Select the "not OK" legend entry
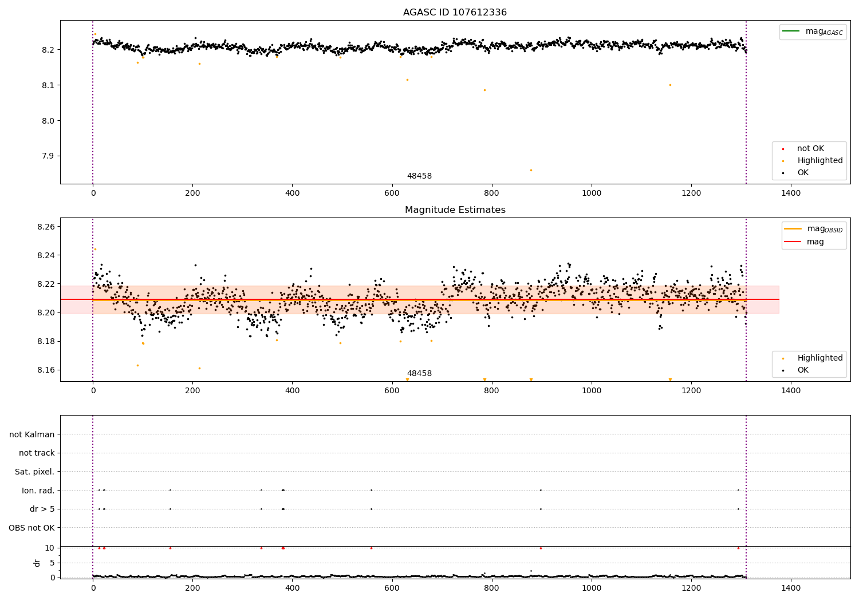Image resolution: width=859 pixels, height=601 pixels. [x=810, y=149]
